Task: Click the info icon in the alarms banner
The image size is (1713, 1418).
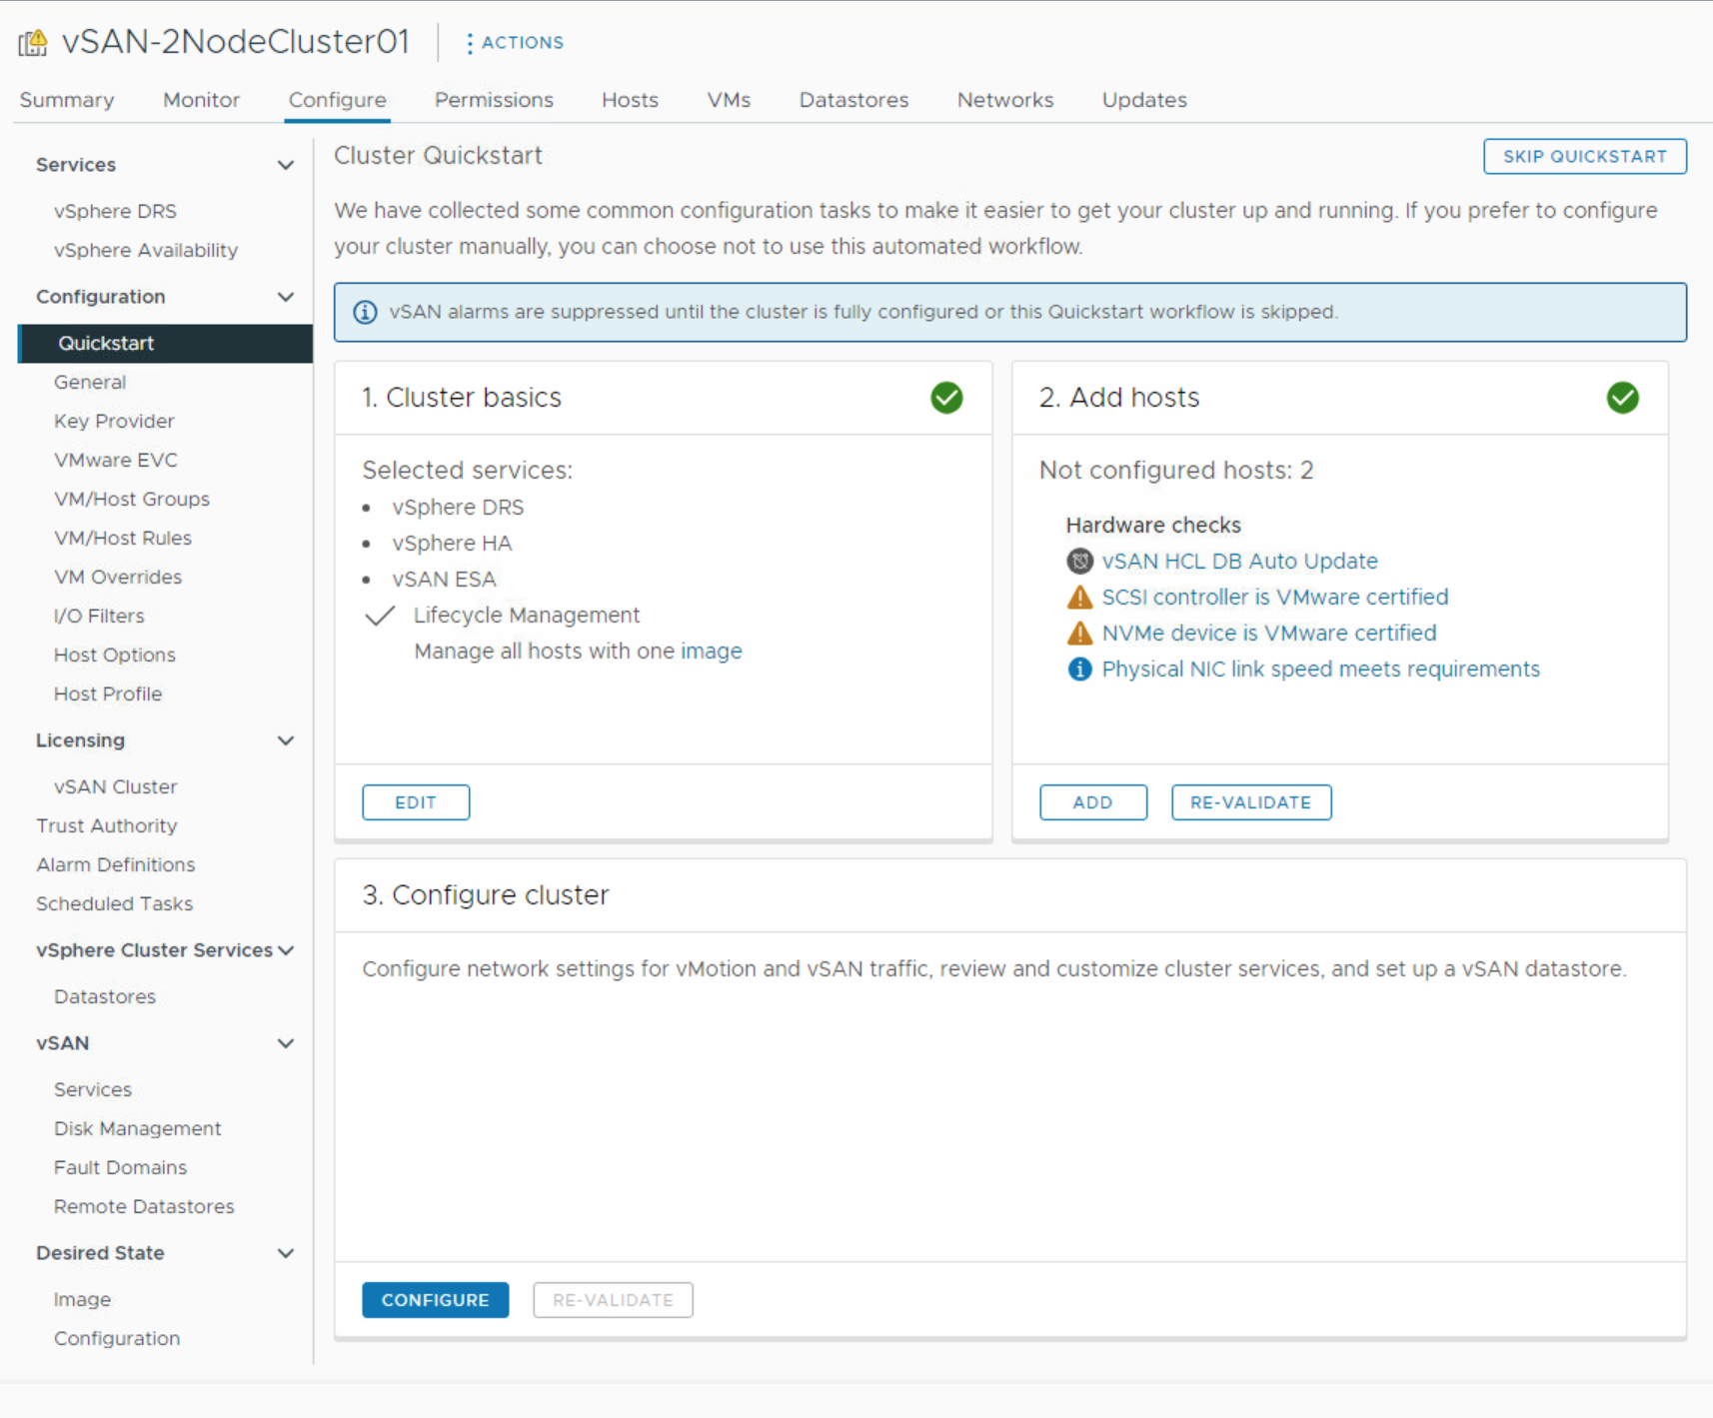Action: coord(365,312)
